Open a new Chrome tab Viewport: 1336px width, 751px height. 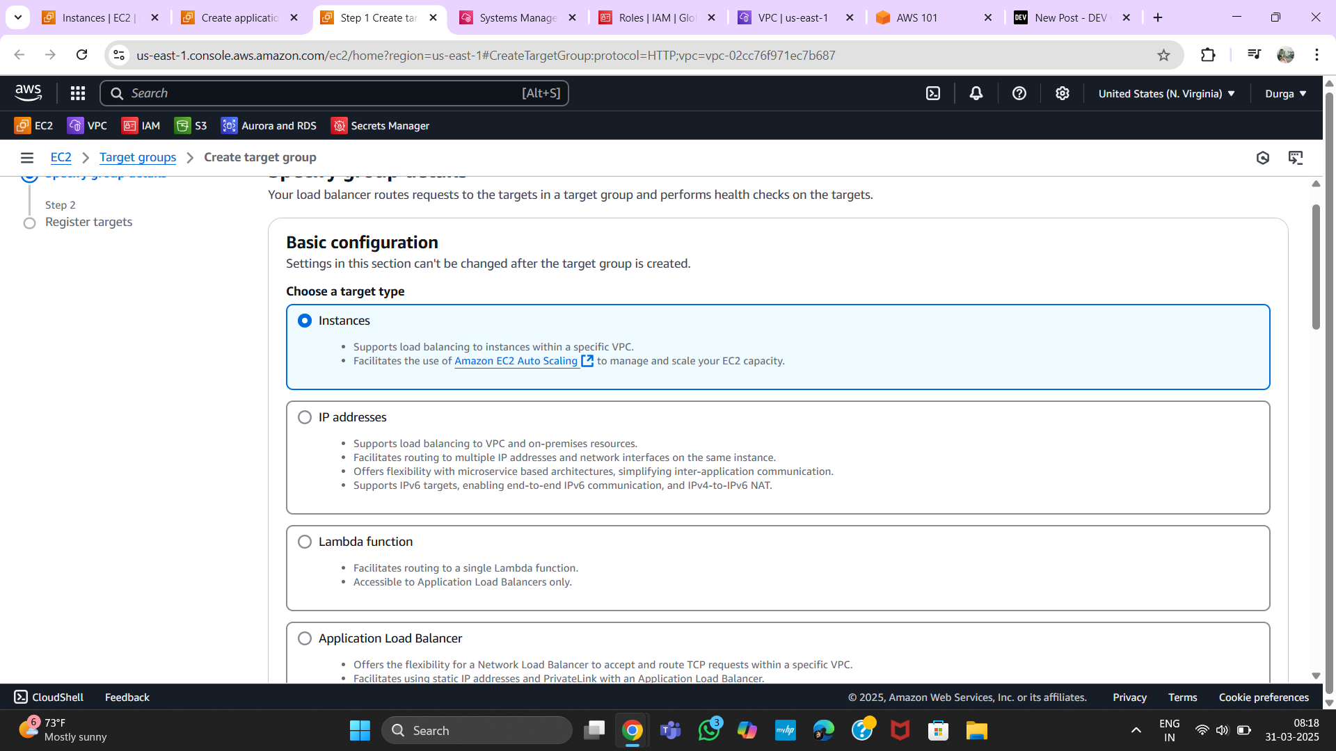pos(1158,17)
